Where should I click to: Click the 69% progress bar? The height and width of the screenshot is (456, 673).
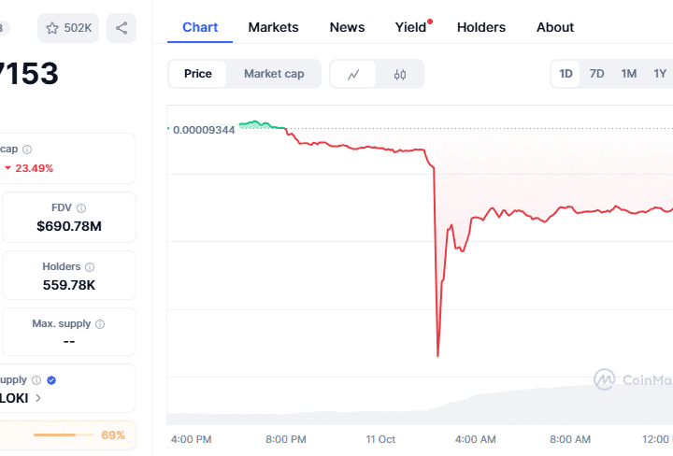tap(54, 435)
